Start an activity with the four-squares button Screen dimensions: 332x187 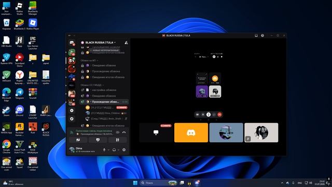pyautogui.click(x=118, y=140)
